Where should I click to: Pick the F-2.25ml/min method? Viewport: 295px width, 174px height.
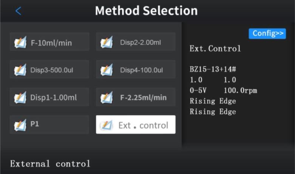coord(136,97)
